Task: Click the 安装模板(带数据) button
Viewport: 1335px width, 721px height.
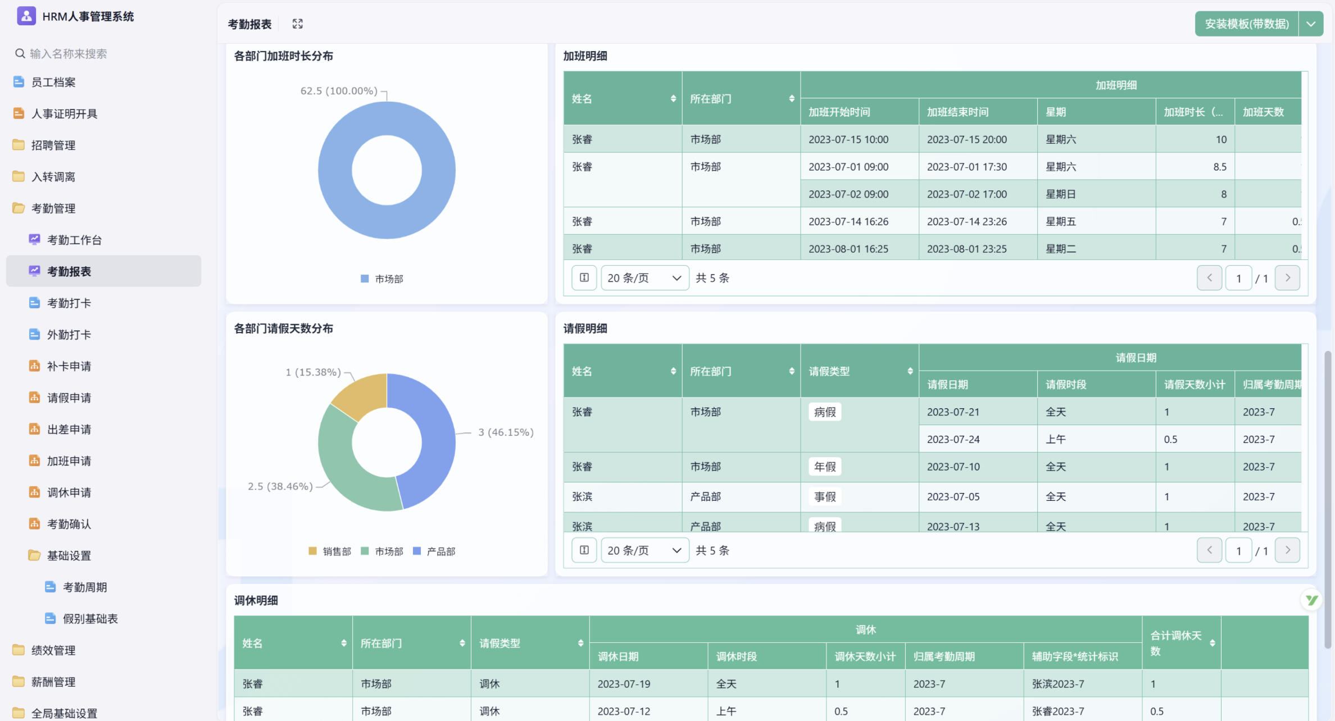Action: tap(1246, 24)
